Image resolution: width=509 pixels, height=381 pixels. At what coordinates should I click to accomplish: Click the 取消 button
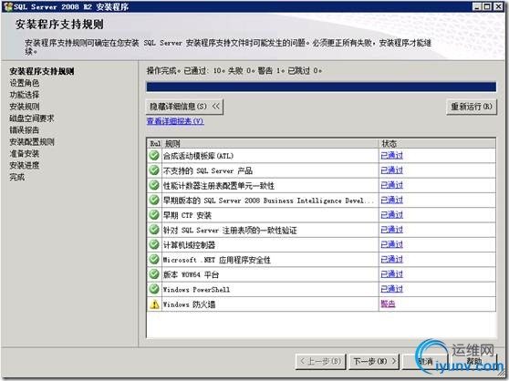point(425,361)
